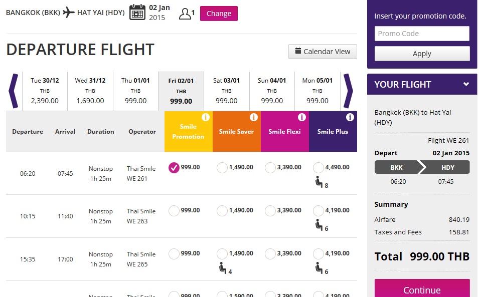Click the calendar icon beside 02 Jan
This screenshot has height=297, width=479.
pyautogui.click(x=137, y=12)
